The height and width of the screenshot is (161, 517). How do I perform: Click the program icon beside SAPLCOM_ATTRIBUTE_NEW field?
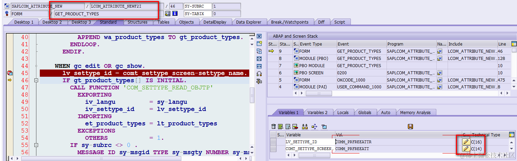coord(7,6)
